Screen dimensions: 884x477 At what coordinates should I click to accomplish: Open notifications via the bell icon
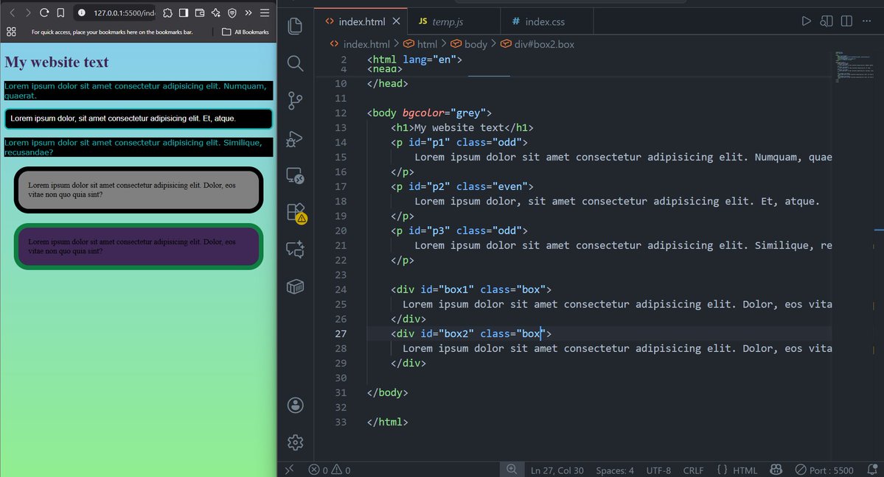(873, 470)
